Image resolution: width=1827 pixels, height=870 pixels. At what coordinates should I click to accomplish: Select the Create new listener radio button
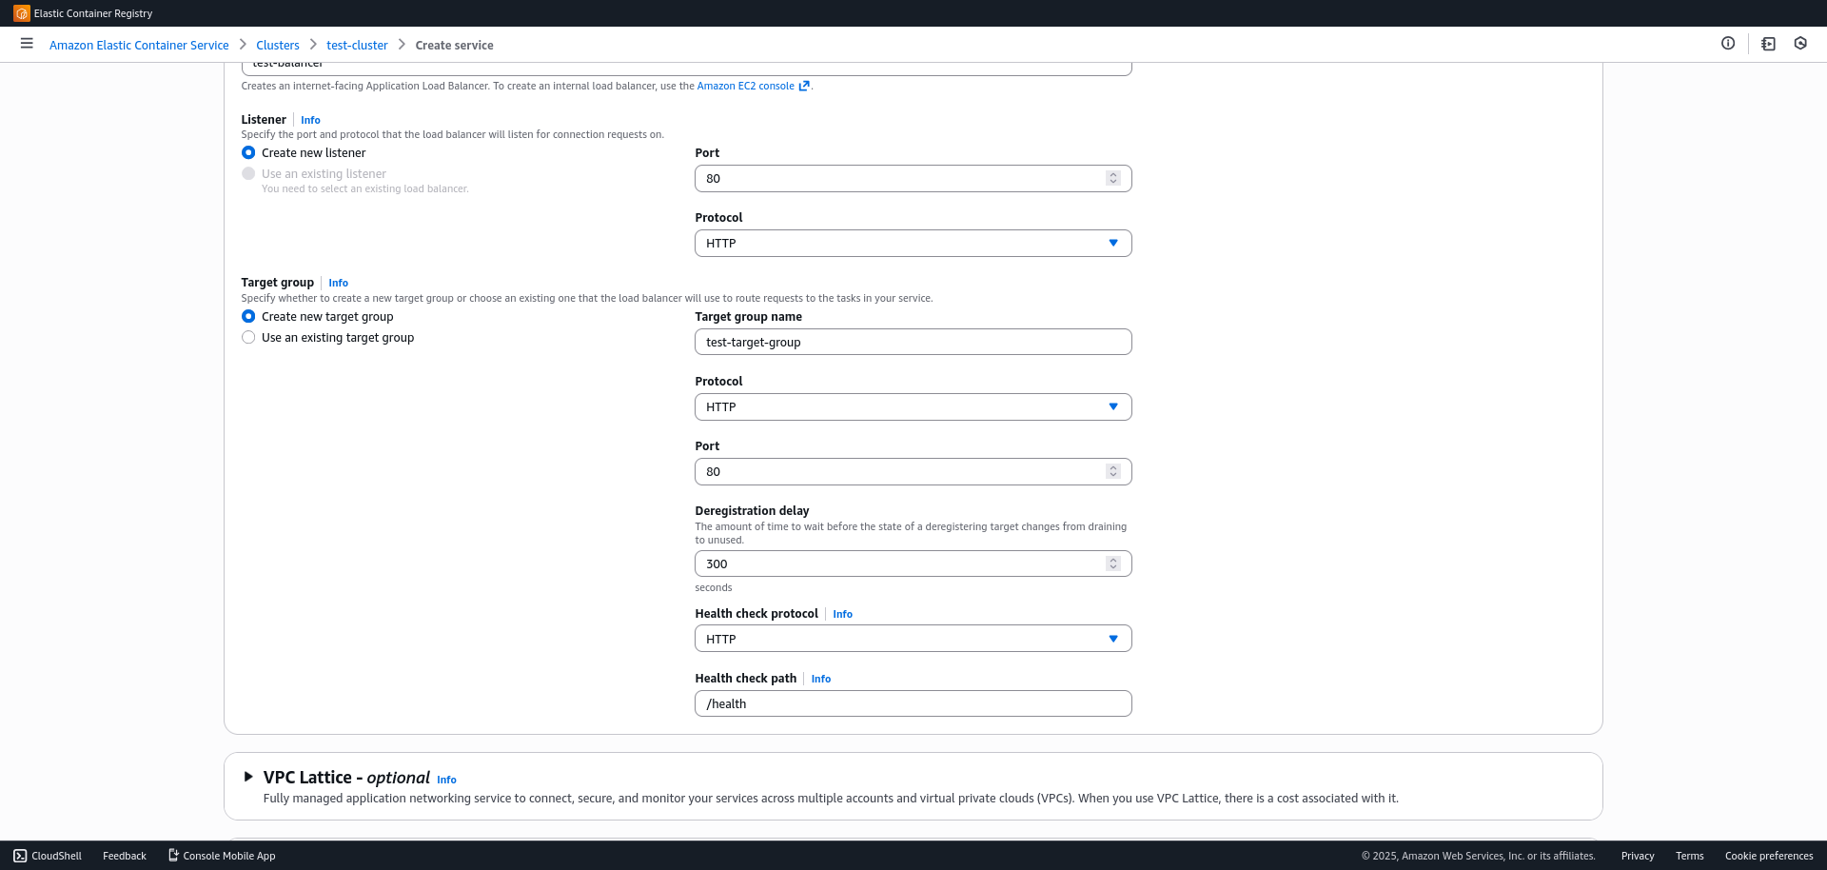(x=248, y=152)
